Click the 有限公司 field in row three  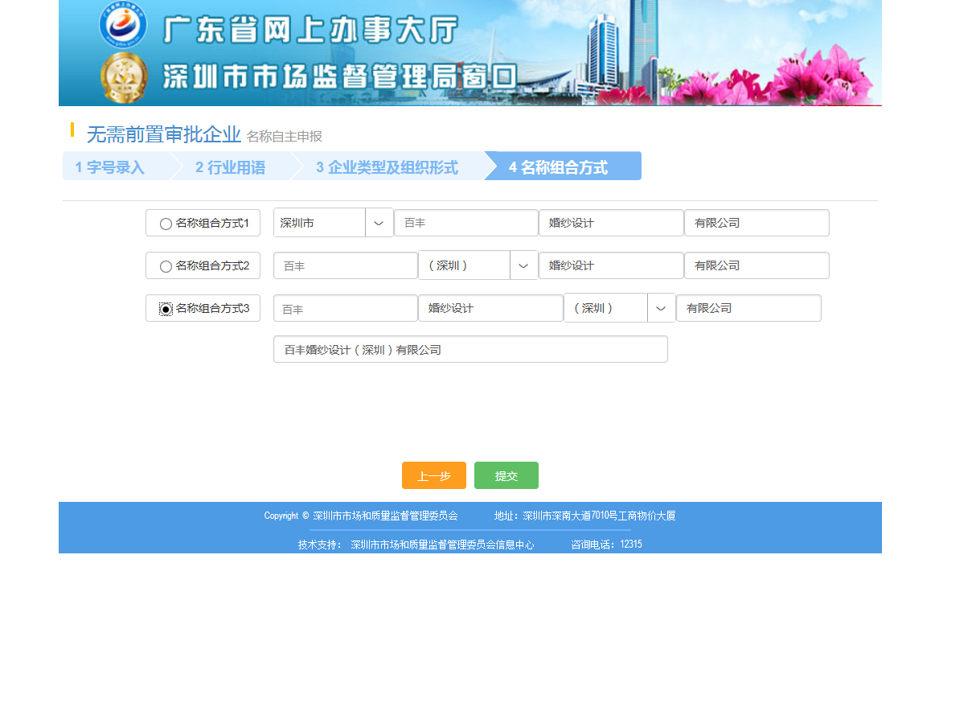click(x=748, y=308)
